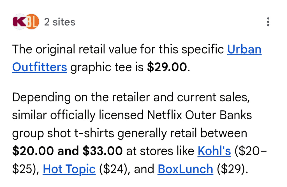Follow the 'Urban' link text on first line
The height and width of the screenshot is (187, 287).
tap(244, 49)
